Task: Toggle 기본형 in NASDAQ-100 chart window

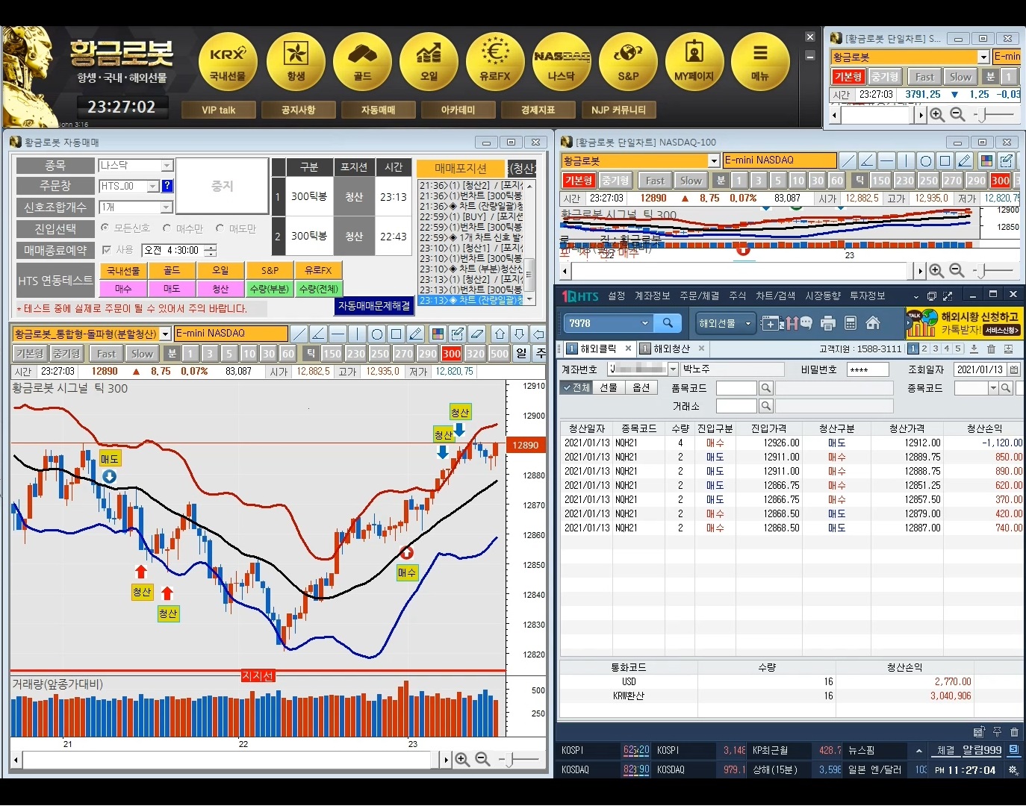Action: [x=578, y=181]
